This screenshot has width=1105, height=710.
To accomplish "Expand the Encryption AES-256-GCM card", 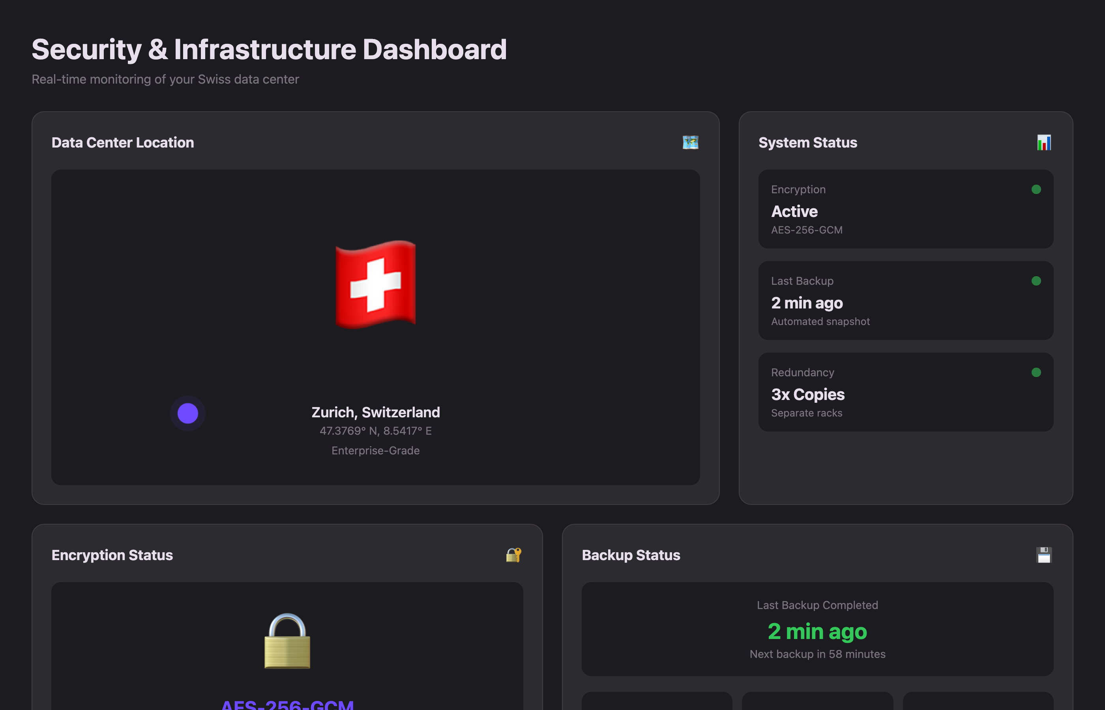I will pyautogui.click(x=906, y=209).
